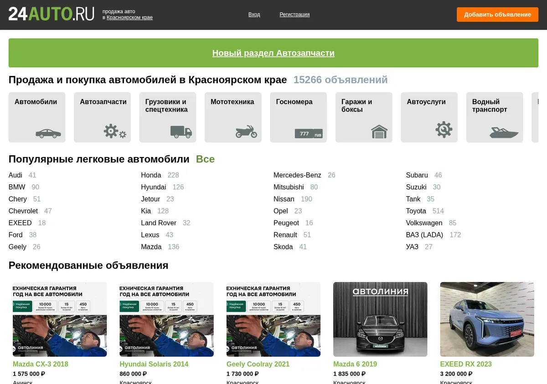View the blue EXEED RX 2023 photo
This screenshot has height=384, width=547.
pyautogui.click(x=487, y=319)
